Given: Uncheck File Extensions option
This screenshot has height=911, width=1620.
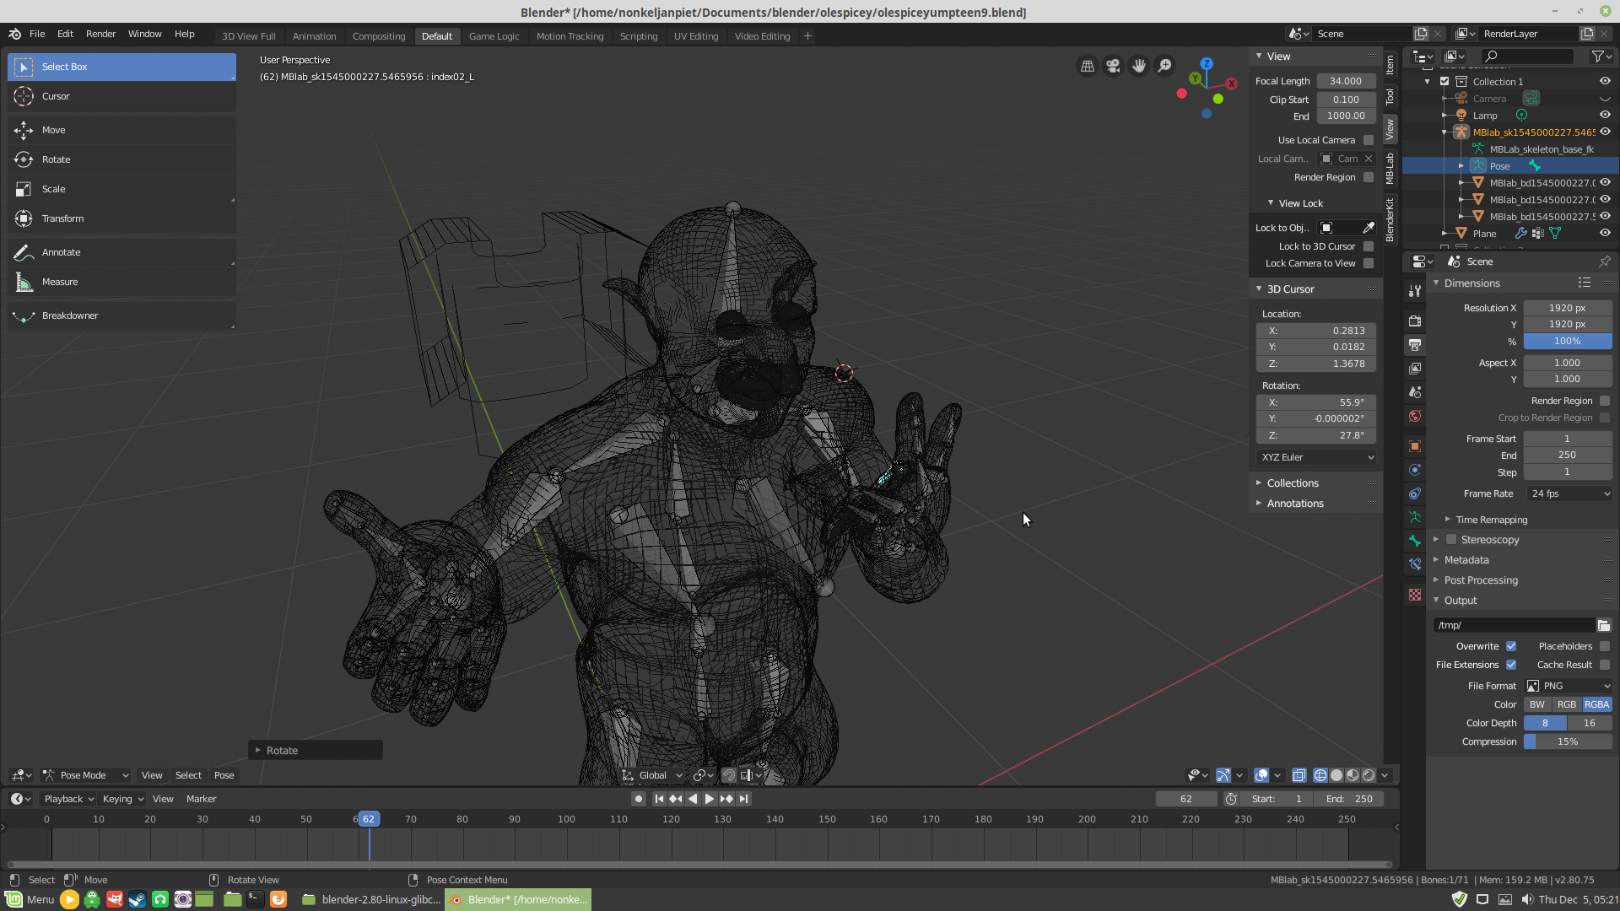Looking at the screenshot, I should pyautogui.click(x=1511, y=665).
